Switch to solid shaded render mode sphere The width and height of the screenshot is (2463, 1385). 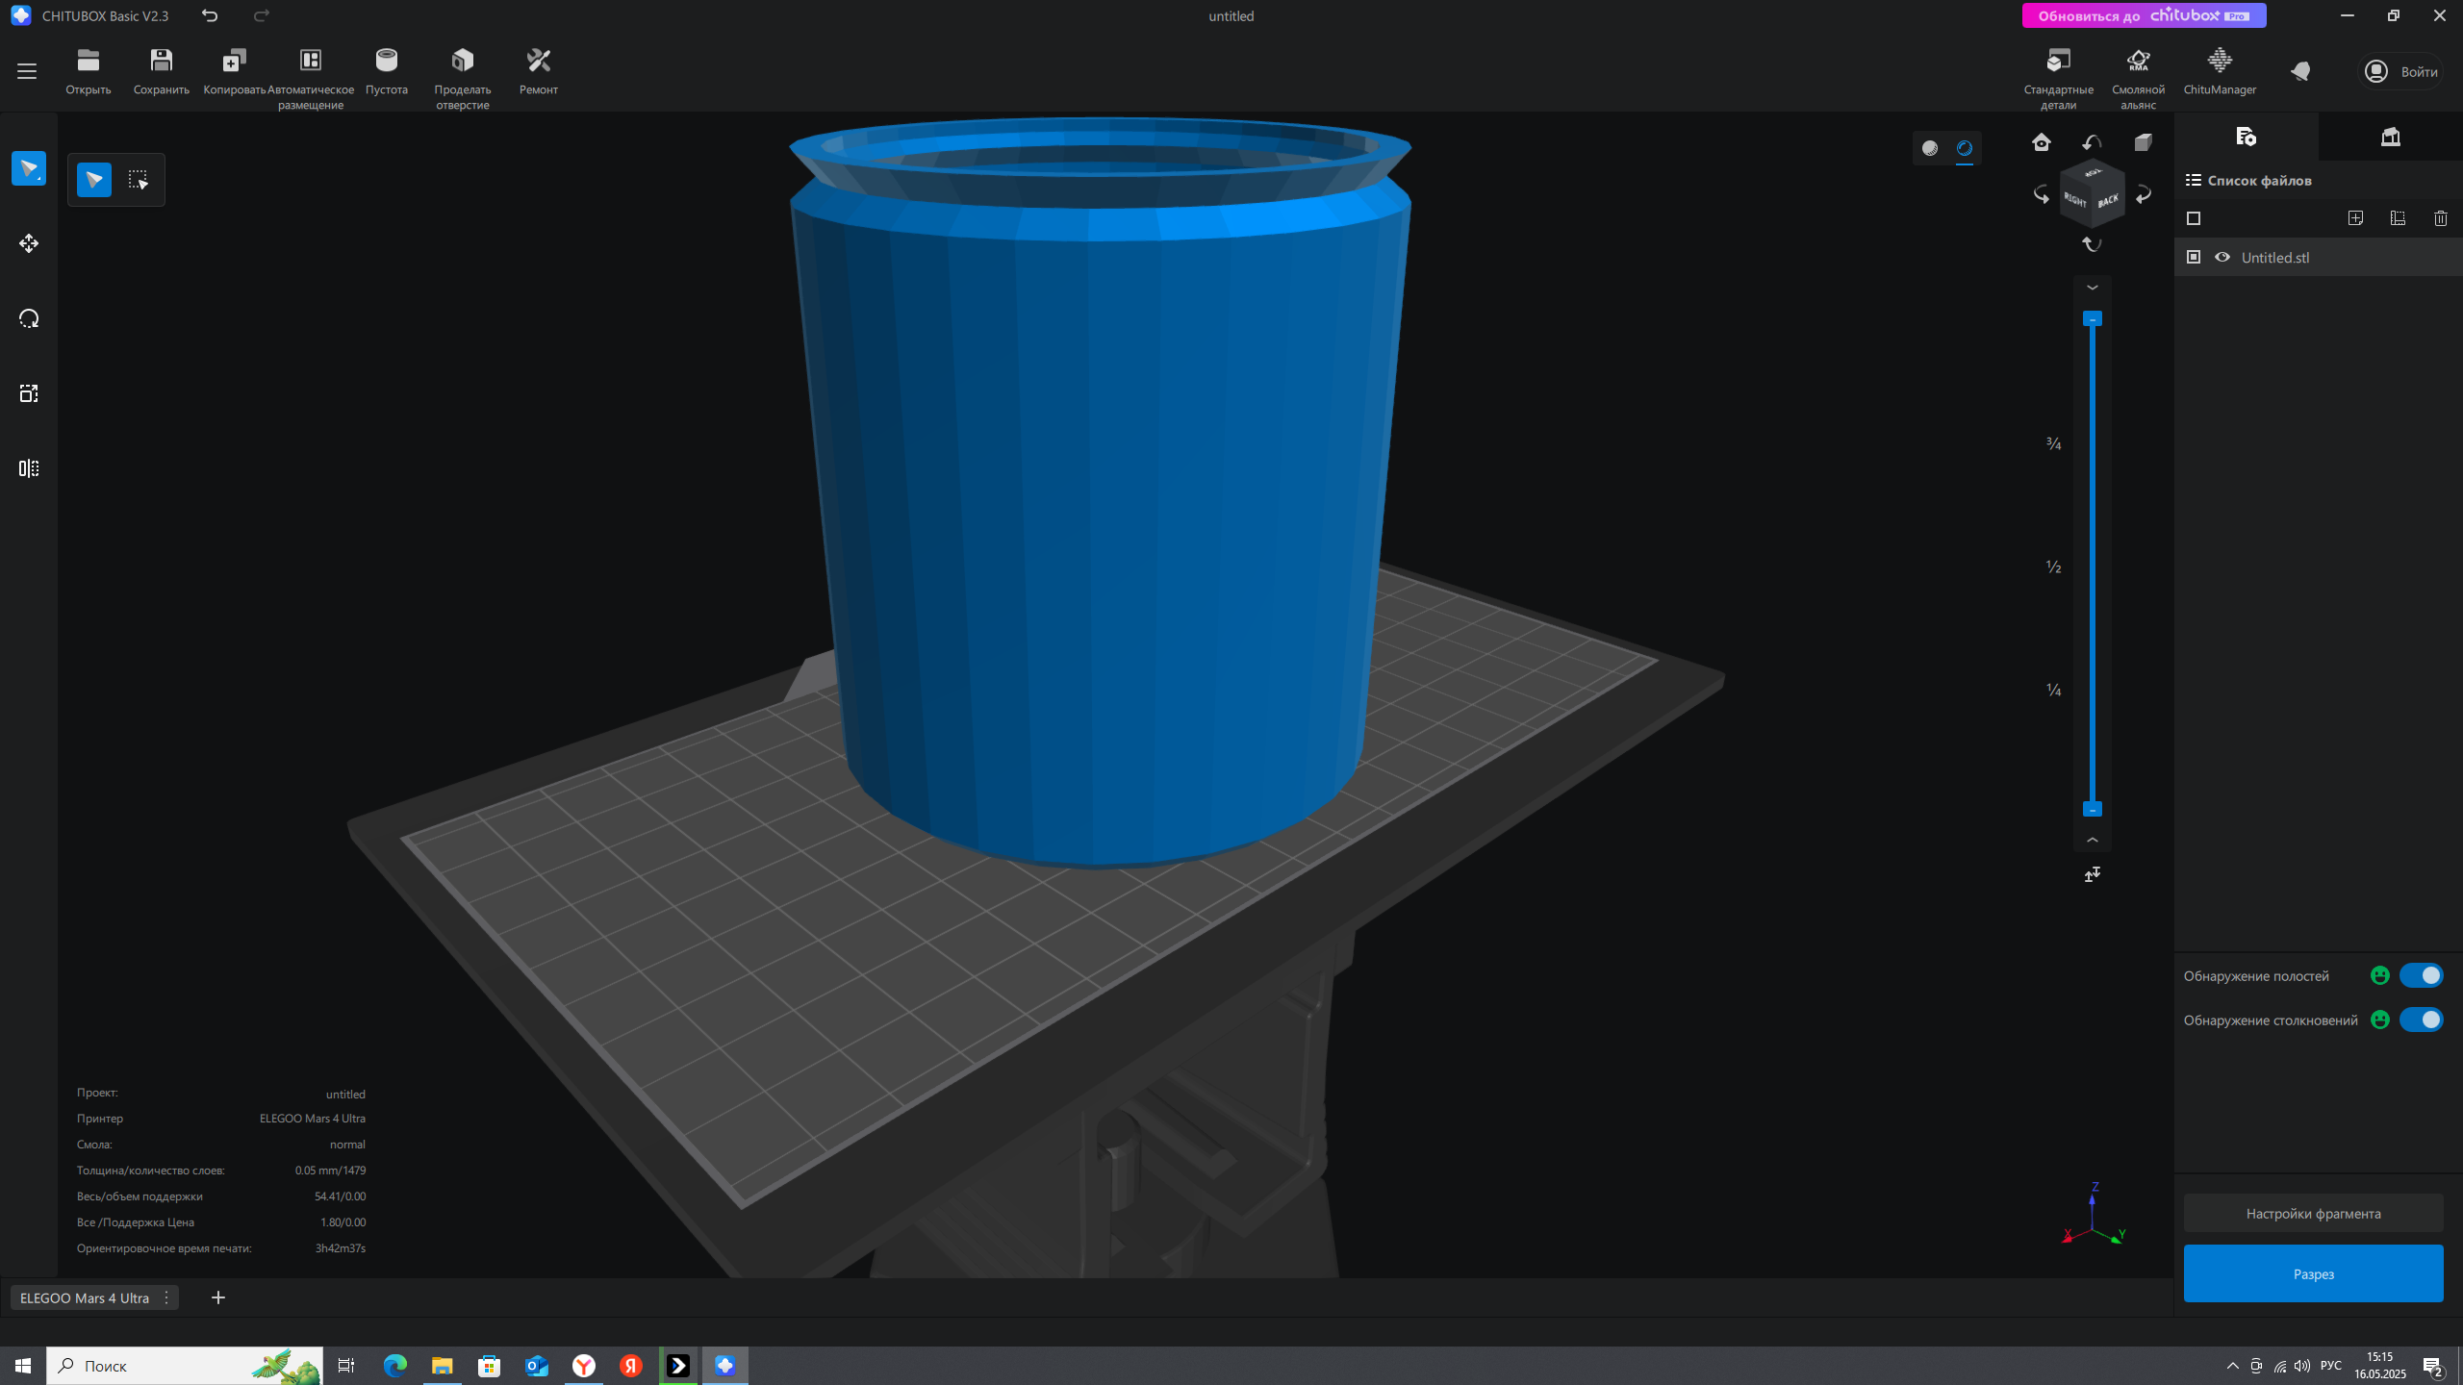click(x=1930, y=148)
